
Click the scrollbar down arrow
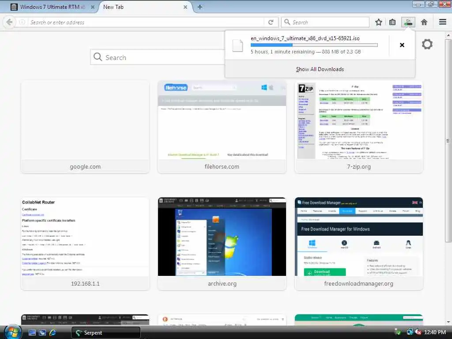click(448, 322)
